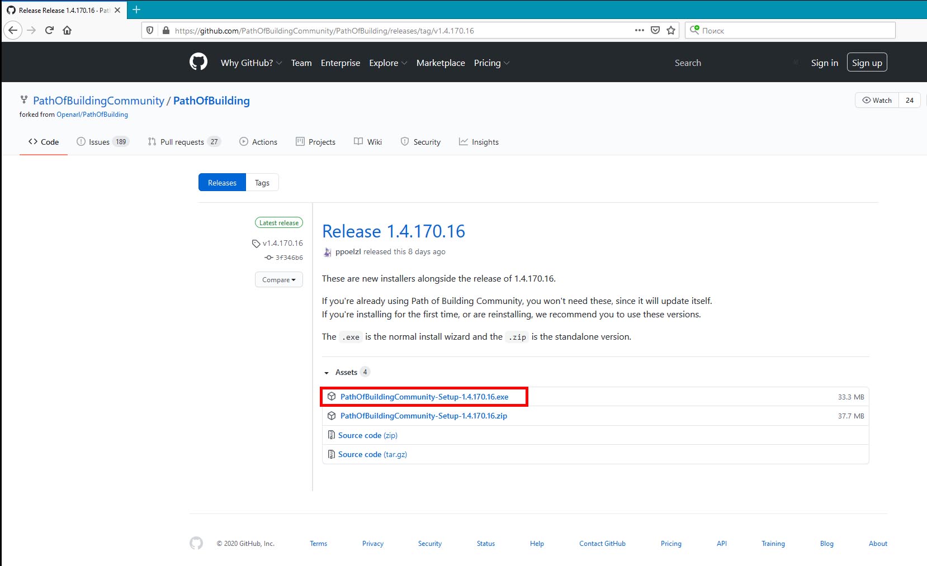Open the footer Blog link
The image size is (927, 566).
pos(827,544)
